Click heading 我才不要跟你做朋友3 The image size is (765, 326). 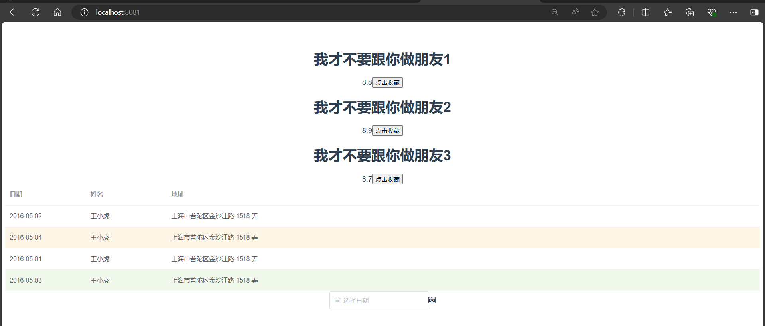tap(382, 156)
